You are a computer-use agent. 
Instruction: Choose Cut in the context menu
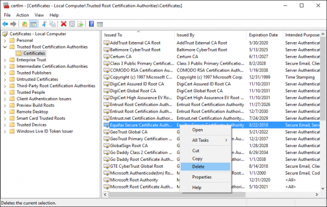tap(206, 151)
